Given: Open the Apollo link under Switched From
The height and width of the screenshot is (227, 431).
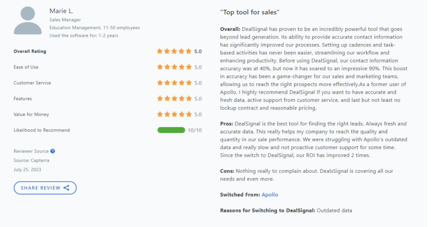Looking at the screenshot, I should [270, 195].
